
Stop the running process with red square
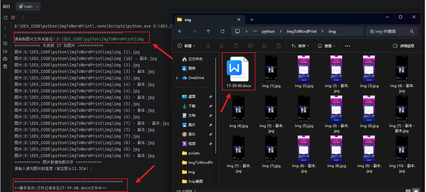click(x=13, y=17)
